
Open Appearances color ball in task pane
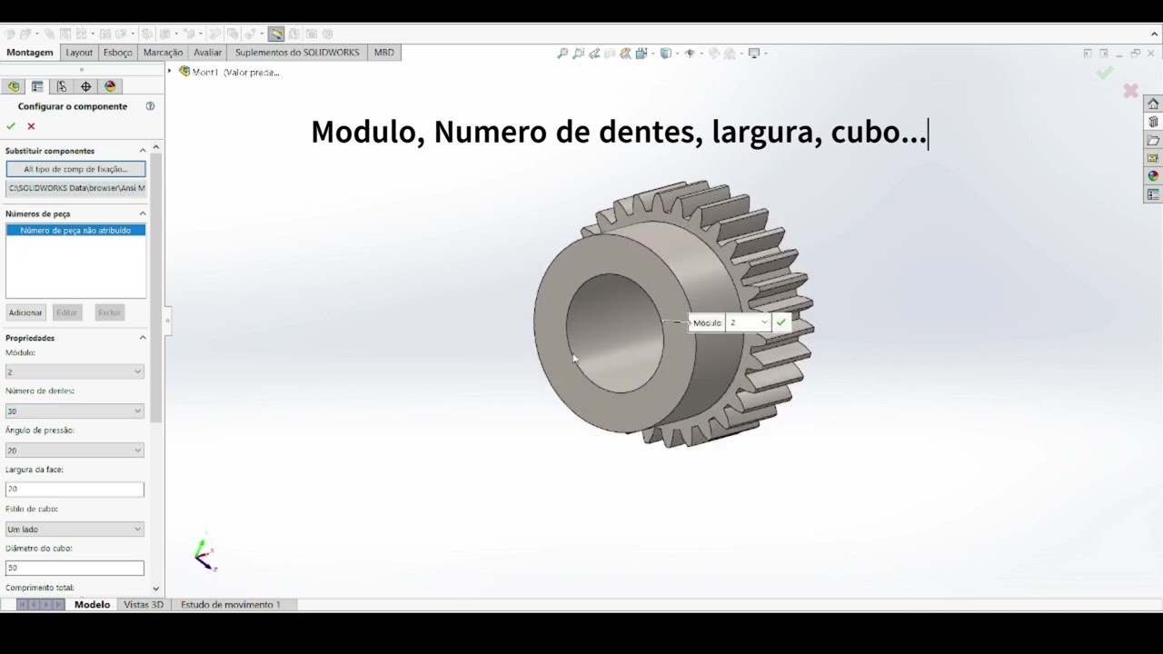pos(1153,176)
